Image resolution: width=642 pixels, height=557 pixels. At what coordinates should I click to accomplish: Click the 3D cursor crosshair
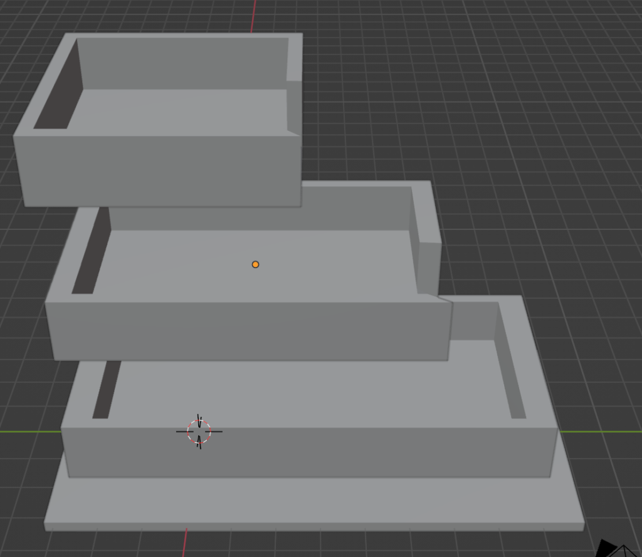coord(198,432)
